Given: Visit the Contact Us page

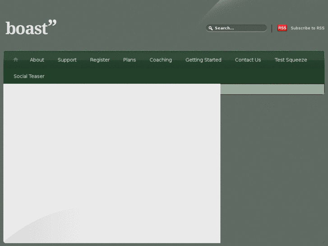Looking at the screenshot, I should 248,60.
